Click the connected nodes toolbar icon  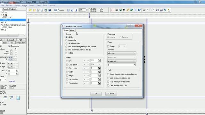[x=157, y=10]
